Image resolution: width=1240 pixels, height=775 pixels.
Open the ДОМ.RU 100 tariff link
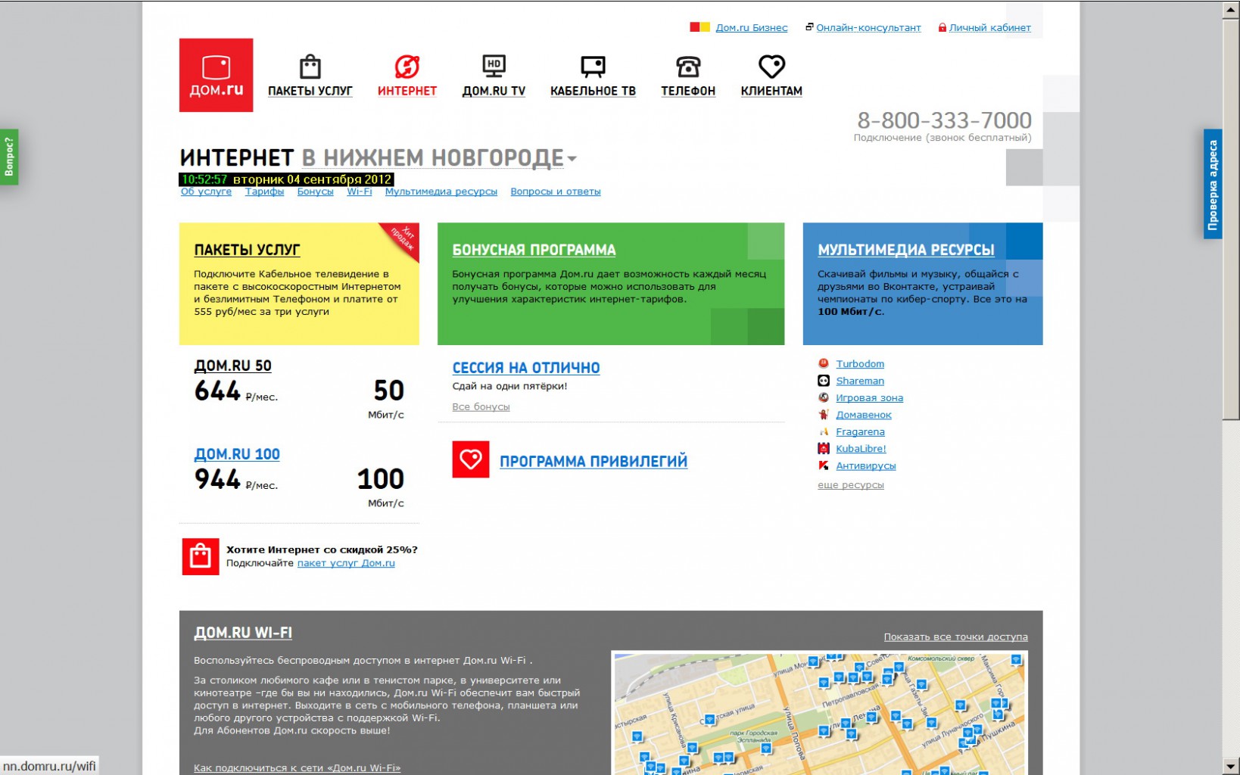click(237, 454)
